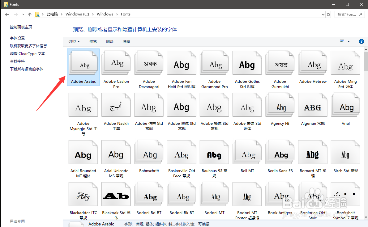
Task: Select the Adobe 宋体 Std font icon
Action: point(247,105)
